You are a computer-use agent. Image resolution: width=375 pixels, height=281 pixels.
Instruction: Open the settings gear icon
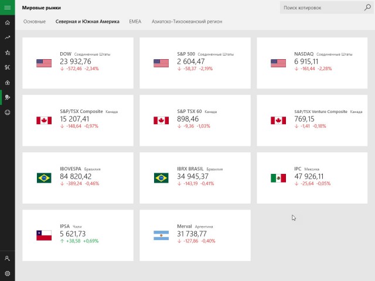8,273
